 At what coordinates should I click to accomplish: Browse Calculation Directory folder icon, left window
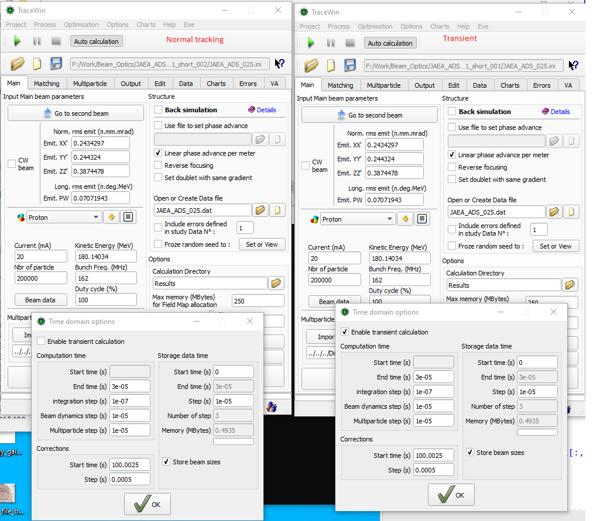point(276,283)
